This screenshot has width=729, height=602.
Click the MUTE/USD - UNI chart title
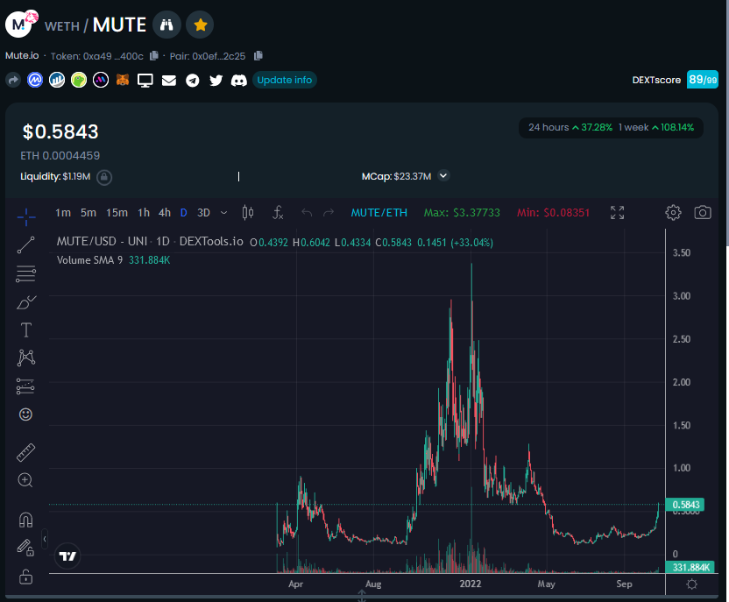click(150, 242)
